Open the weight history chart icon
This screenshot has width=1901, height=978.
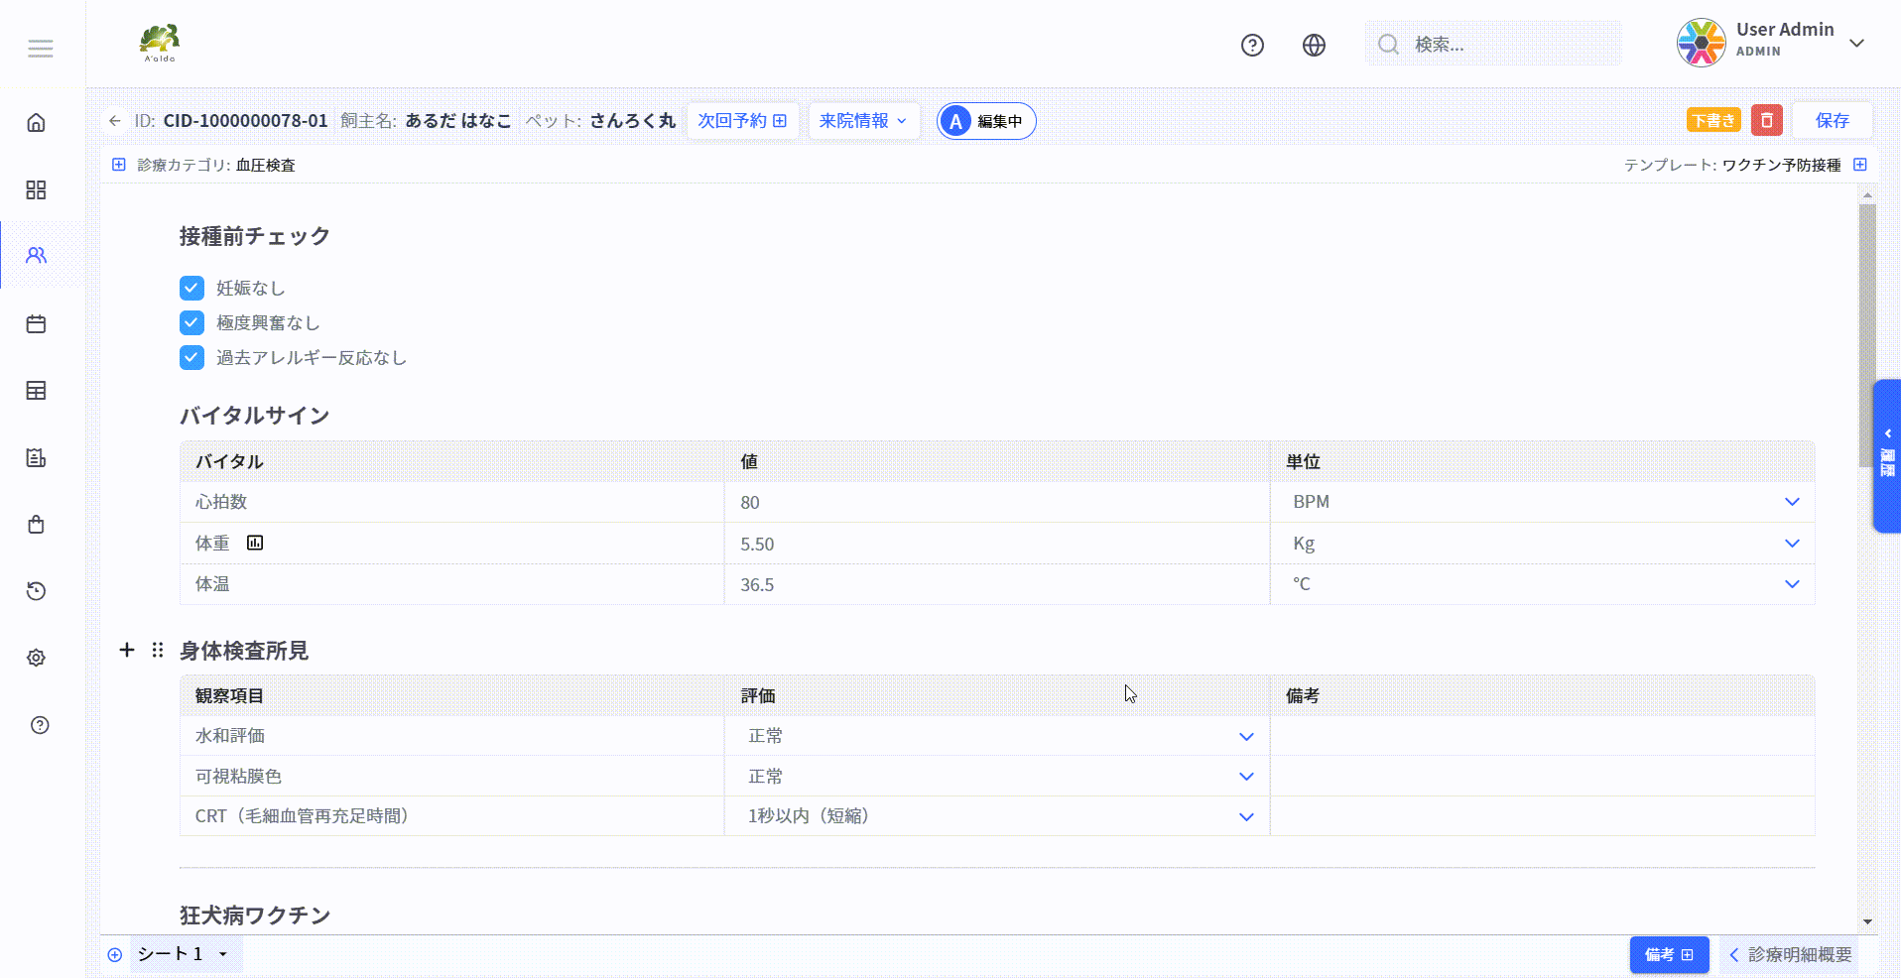click(255, 543)
